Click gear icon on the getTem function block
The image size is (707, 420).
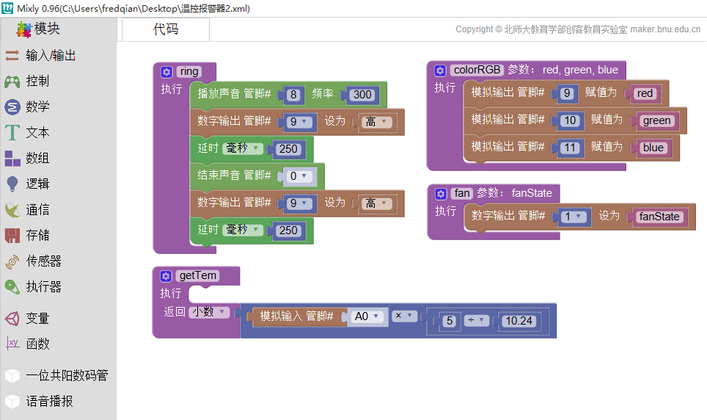[x=166, y=276]
